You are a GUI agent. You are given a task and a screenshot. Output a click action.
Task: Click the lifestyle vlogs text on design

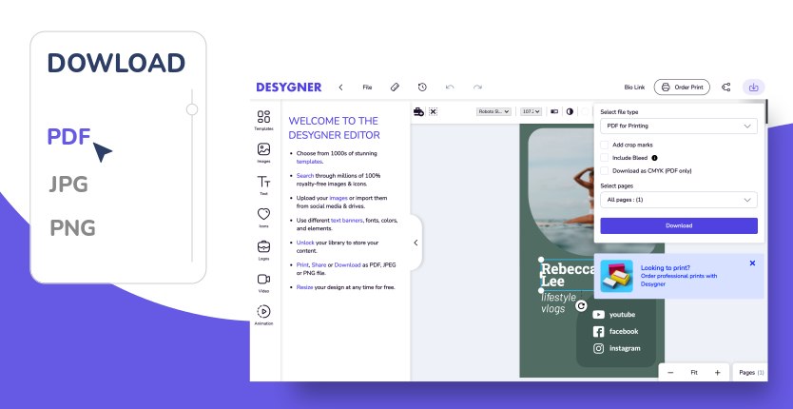558,302
